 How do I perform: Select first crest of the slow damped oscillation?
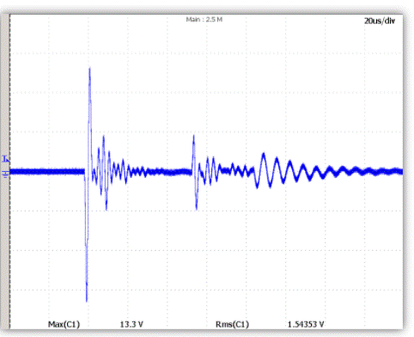click(264, 155)
